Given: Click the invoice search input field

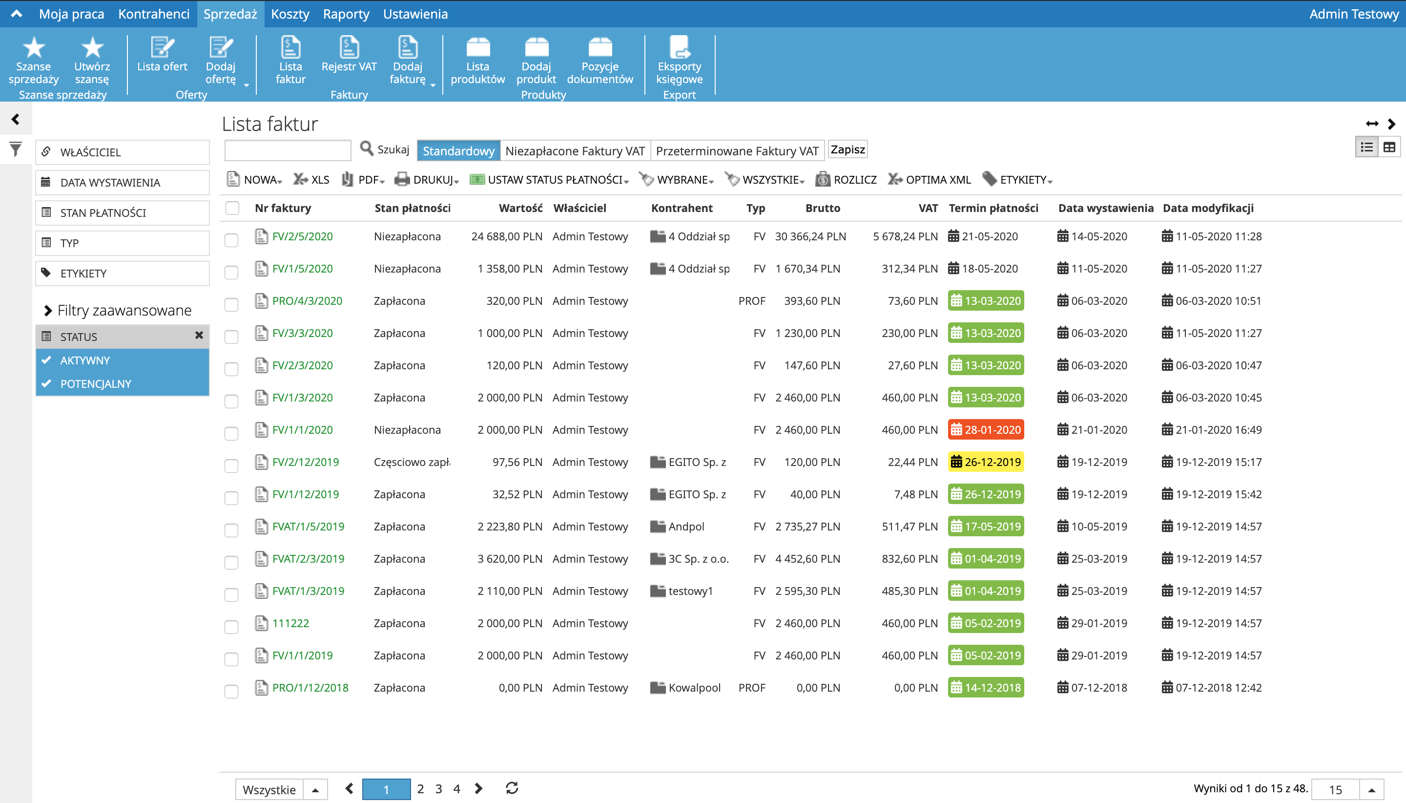Looking at the screenshot, I should tap(288, 150).
